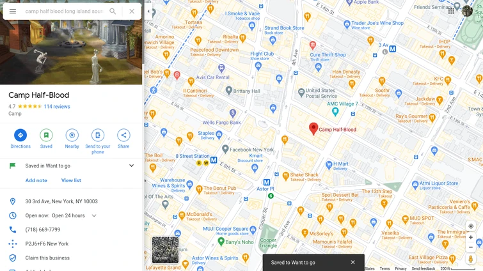
Task: Dismiss the Saved to Want to go toast
Action: tap(352, 263)
